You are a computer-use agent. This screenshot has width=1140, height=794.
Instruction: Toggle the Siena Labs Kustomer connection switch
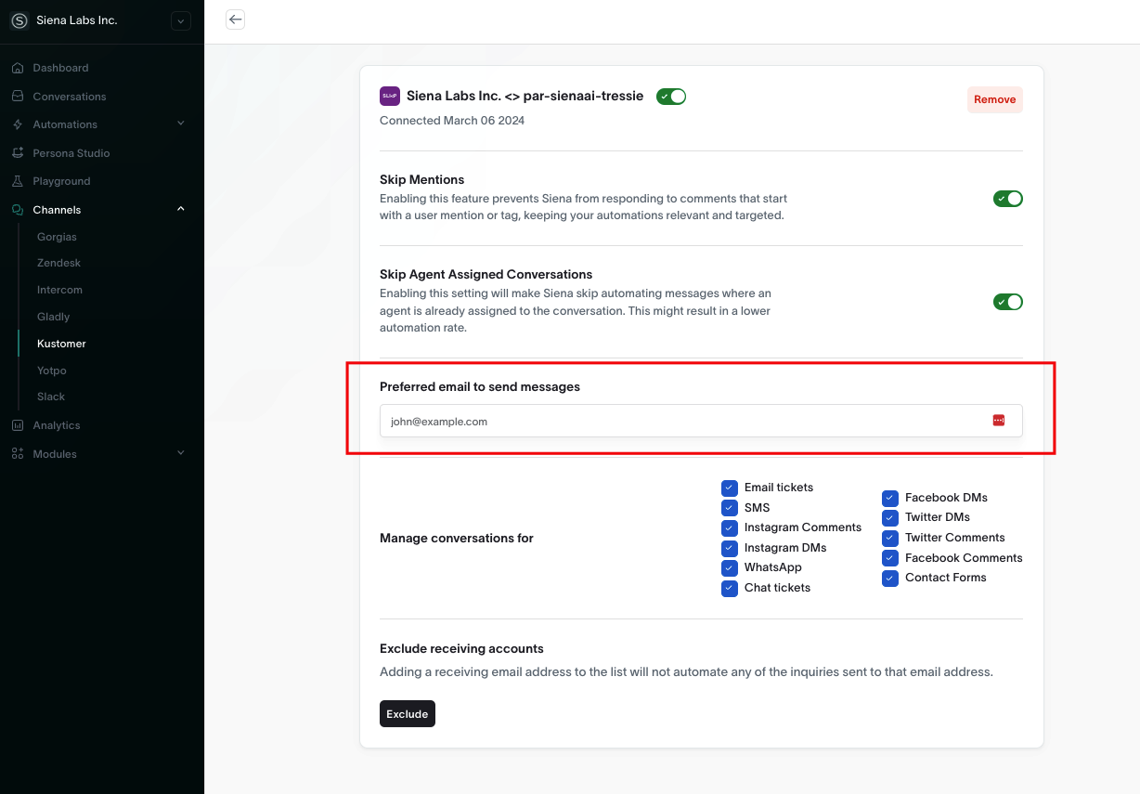point(671,96)
